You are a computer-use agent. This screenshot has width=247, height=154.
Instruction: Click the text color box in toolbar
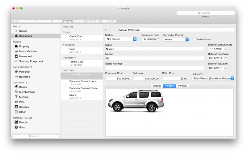pos(65,21)
